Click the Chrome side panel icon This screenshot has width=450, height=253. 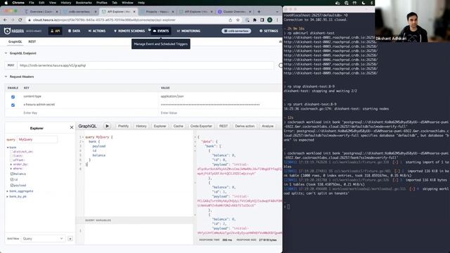coord(262,20)
